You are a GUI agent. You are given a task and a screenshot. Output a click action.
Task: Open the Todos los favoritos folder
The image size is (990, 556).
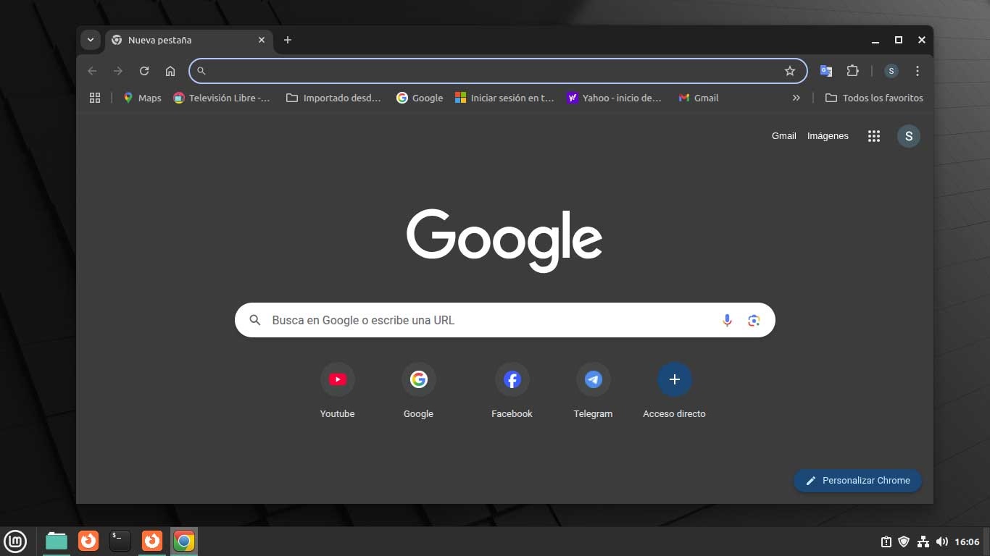tap(874, 98)
